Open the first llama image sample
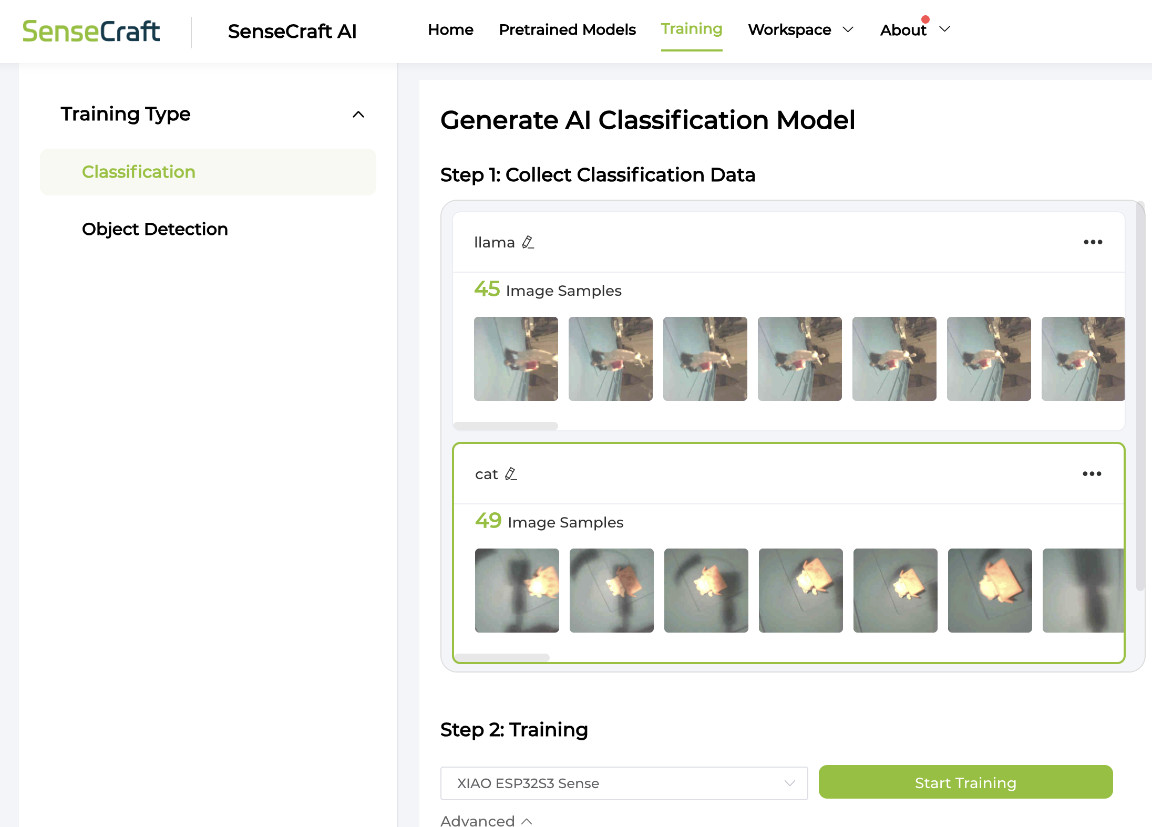The height and width of the screenshot is (827, 1152). pos(516,359)
